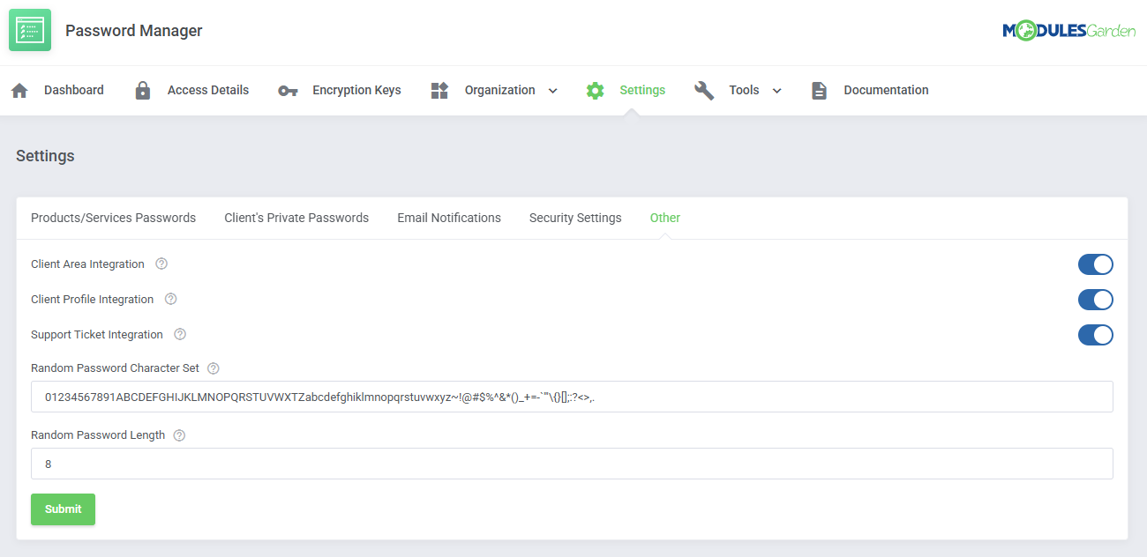
Task: Click the Documentation file icon
Action: 820,91
